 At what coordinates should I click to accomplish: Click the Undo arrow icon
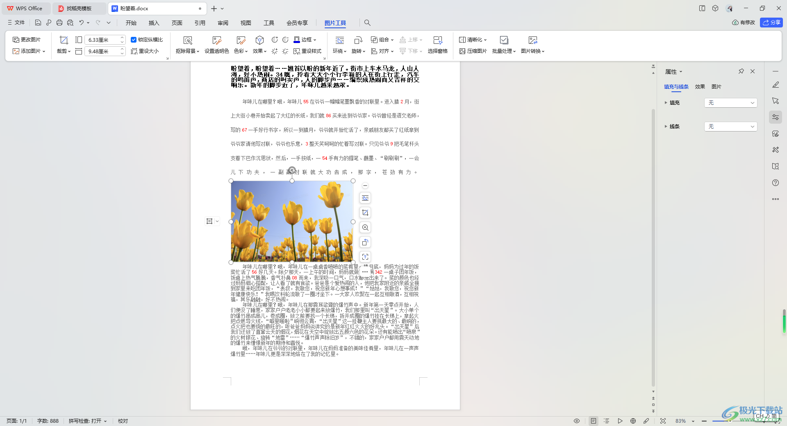[81, 23]
